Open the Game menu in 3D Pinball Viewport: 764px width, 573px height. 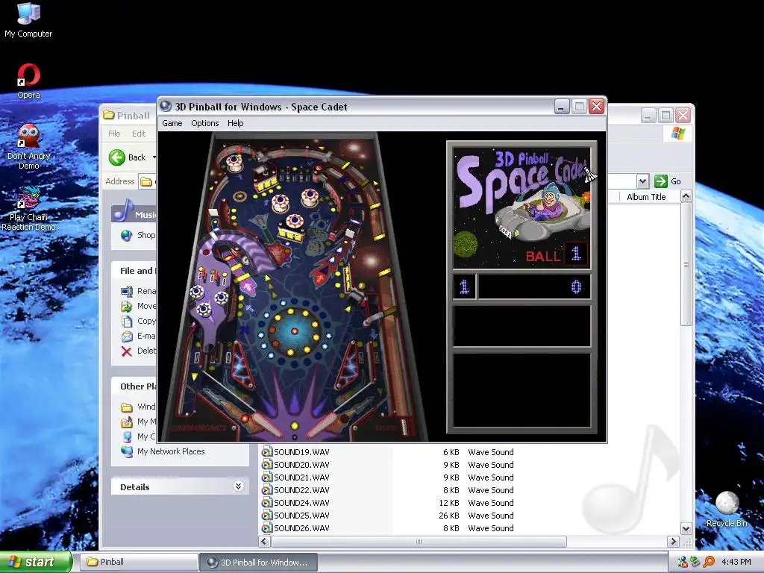click(172, 123)
